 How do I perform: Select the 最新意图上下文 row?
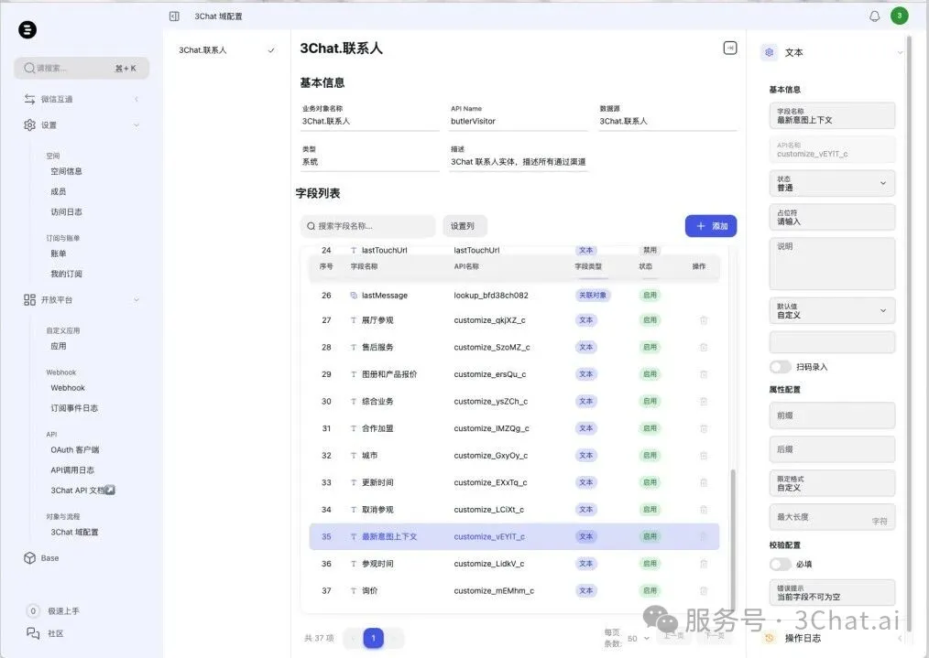514,536
